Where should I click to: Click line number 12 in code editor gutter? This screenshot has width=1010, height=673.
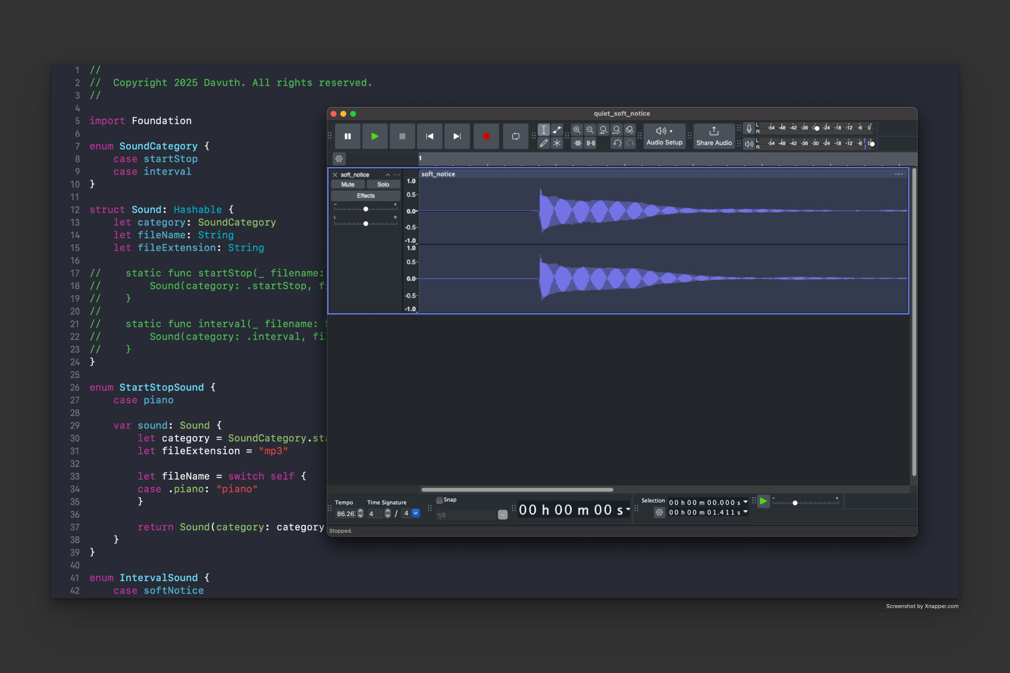(x=75, y=210)
